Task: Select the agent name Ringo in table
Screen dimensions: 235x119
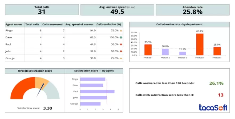Action: point(9,30)
